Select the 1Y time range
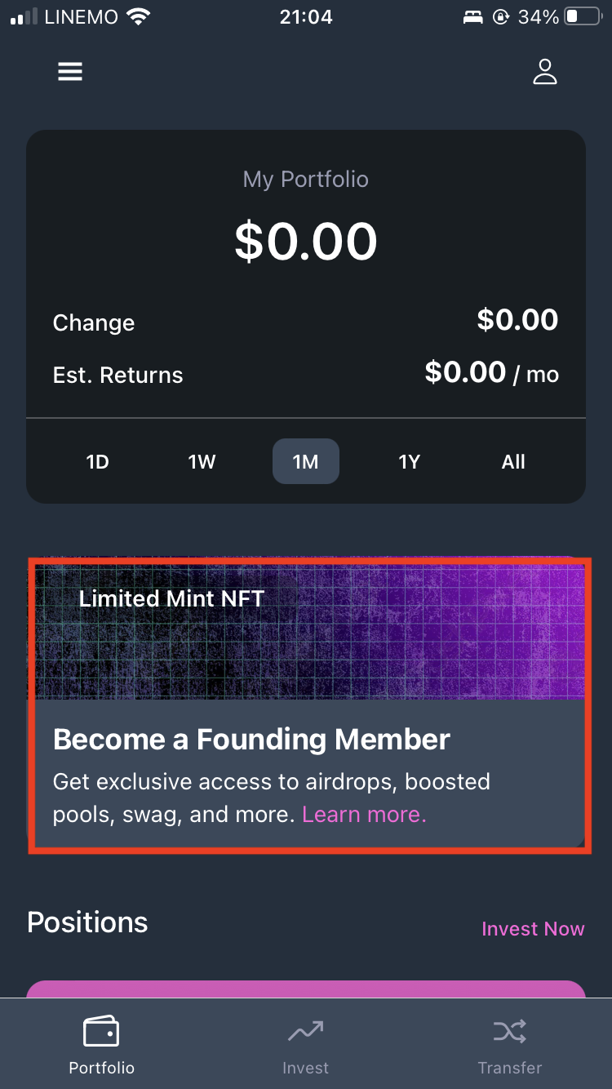Viewport: 612px width, 1089px height. 409,462
